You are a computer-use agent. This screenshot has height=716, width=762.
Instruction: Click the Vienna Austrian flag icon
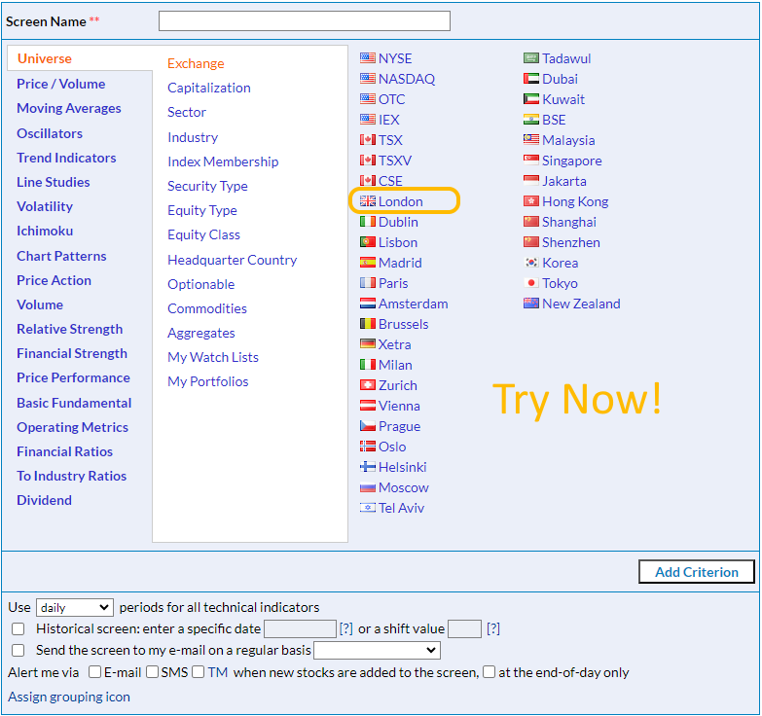tap(368, 406)
